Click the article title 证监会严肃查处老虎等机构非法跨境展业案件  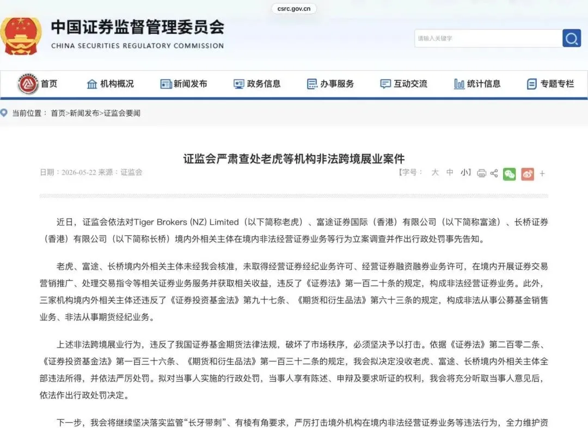294,159
